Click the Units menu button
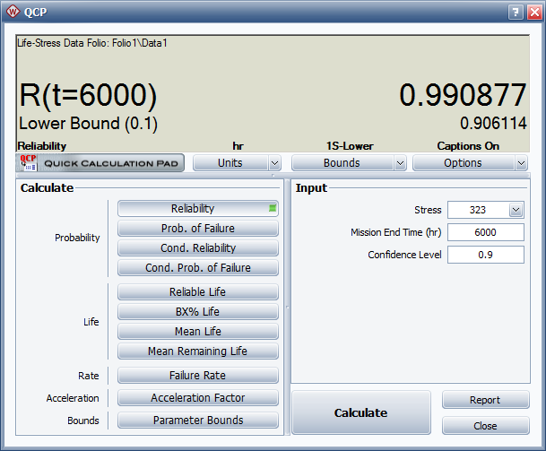Viewport: 546px width, 451px height. coord(230,163)
